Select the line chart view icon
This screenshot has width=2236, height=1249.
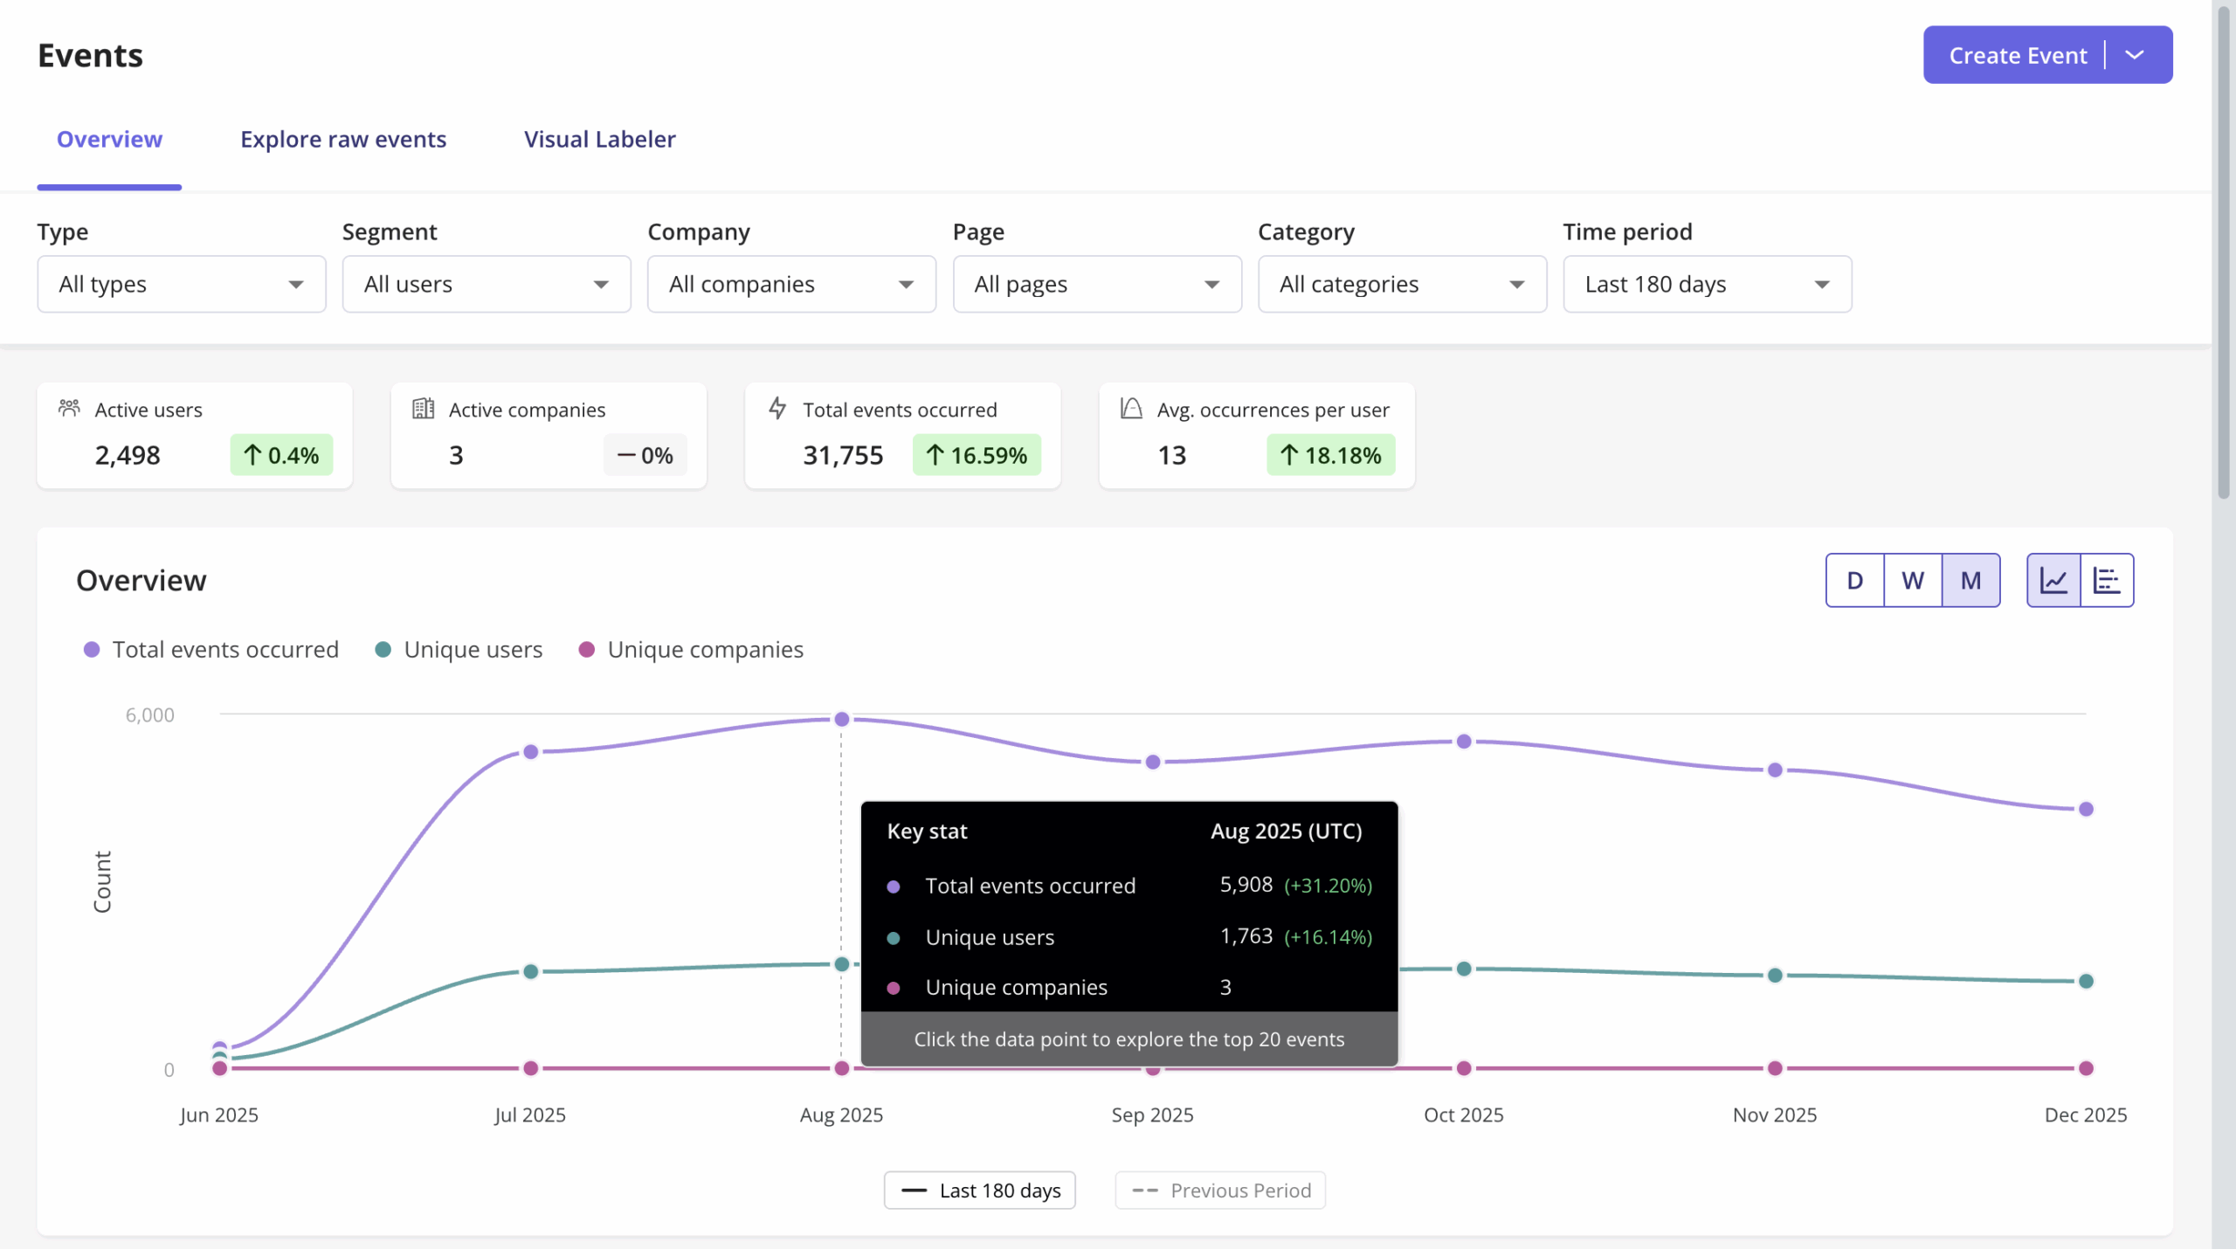tap(2053, 579)
